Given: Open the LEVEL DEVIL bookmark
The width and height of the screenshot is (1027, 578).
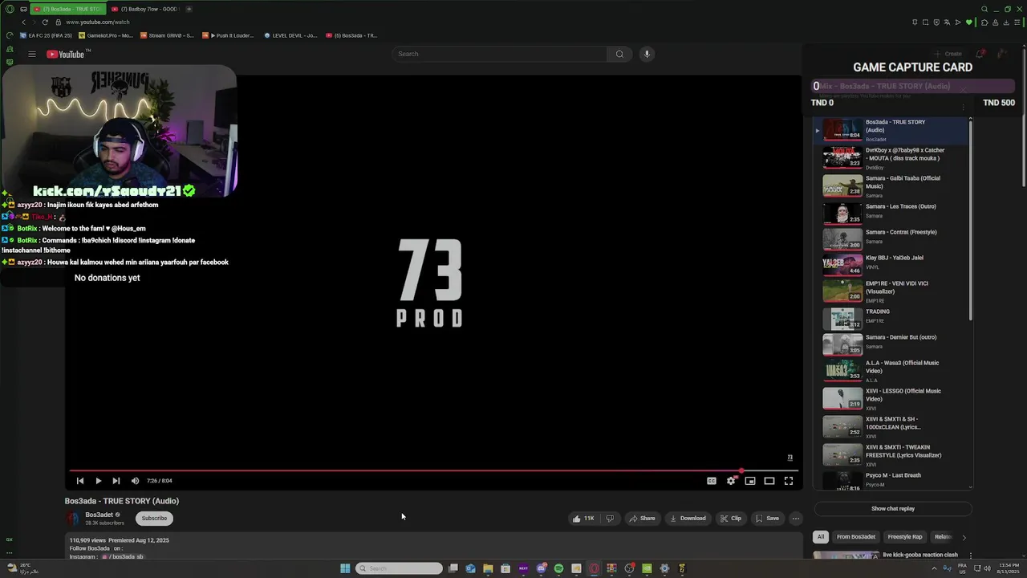Looking at the screenshot, I should [290, 35].
